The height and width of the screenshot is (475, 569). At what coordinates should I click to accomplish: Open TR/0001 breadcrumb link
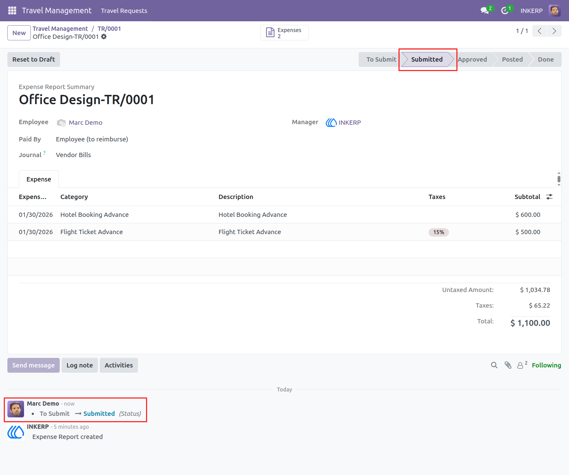pos(109,29)
